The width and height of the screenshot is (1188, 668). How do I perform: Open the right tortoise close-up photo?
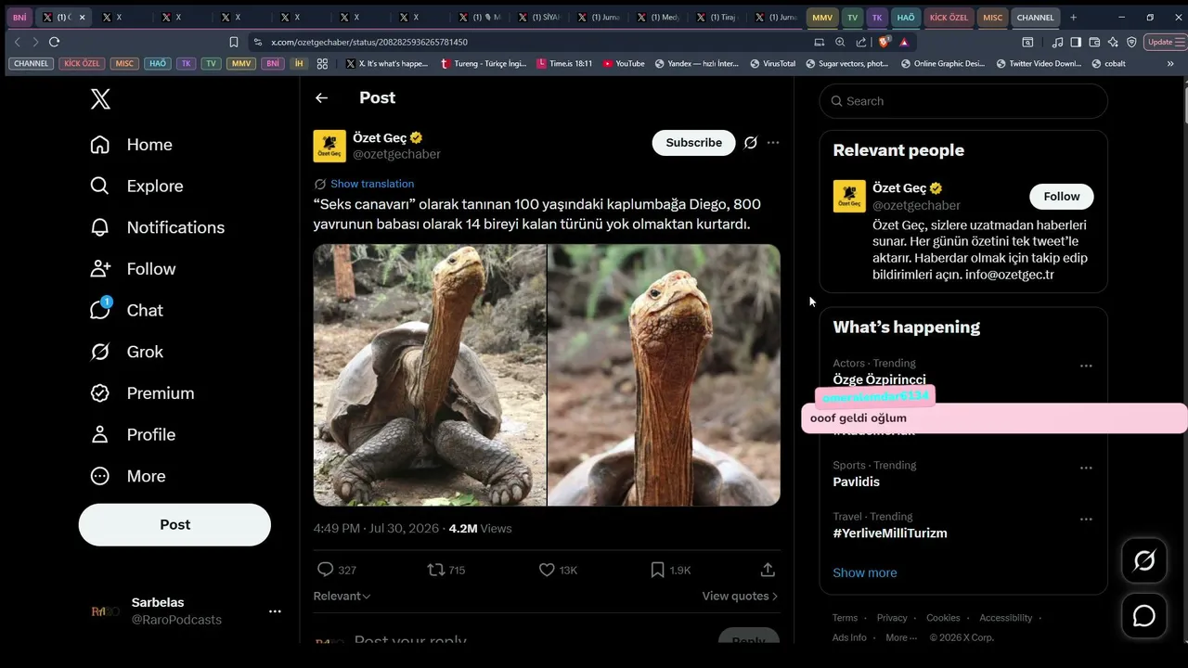pos(664,375)
